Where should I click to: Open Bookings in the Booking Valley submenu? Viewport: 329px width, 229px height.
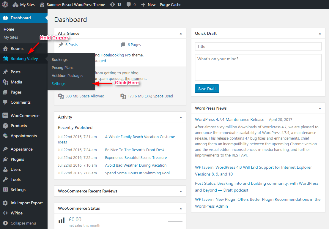pyautogui.click(x=60, y=60)
